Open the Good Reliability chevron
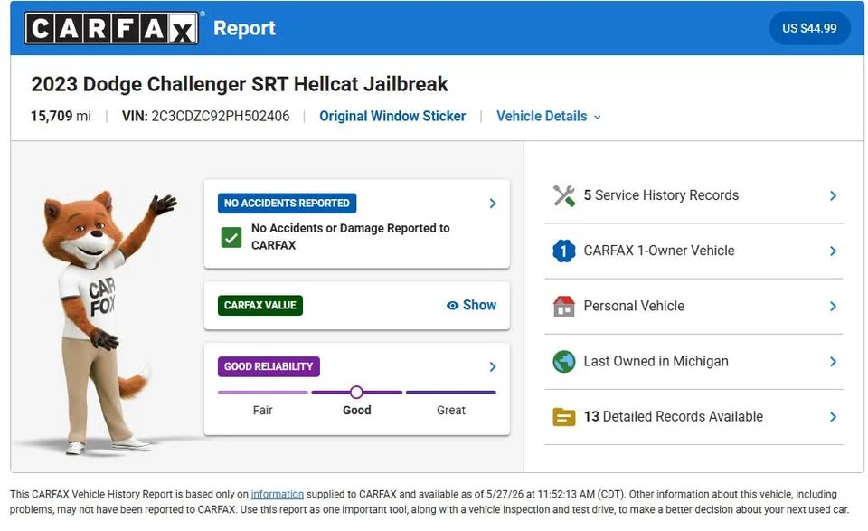Viewport: 868px width, 531px height. tap(493, 366)
